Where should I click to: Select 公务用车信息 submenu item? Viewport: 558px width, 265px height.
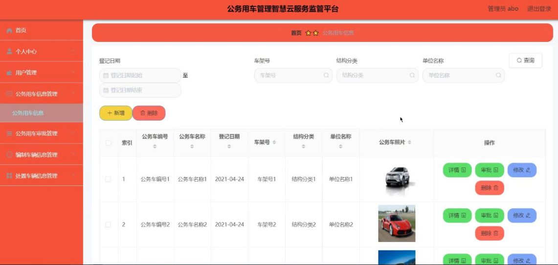pos(41,113)
